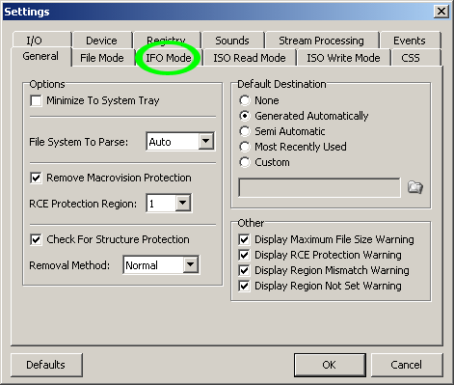Image resolution: width=454 pixels, height=385 pixels.
Task: Click the custom destination path field
Action: tap(319, 187)
